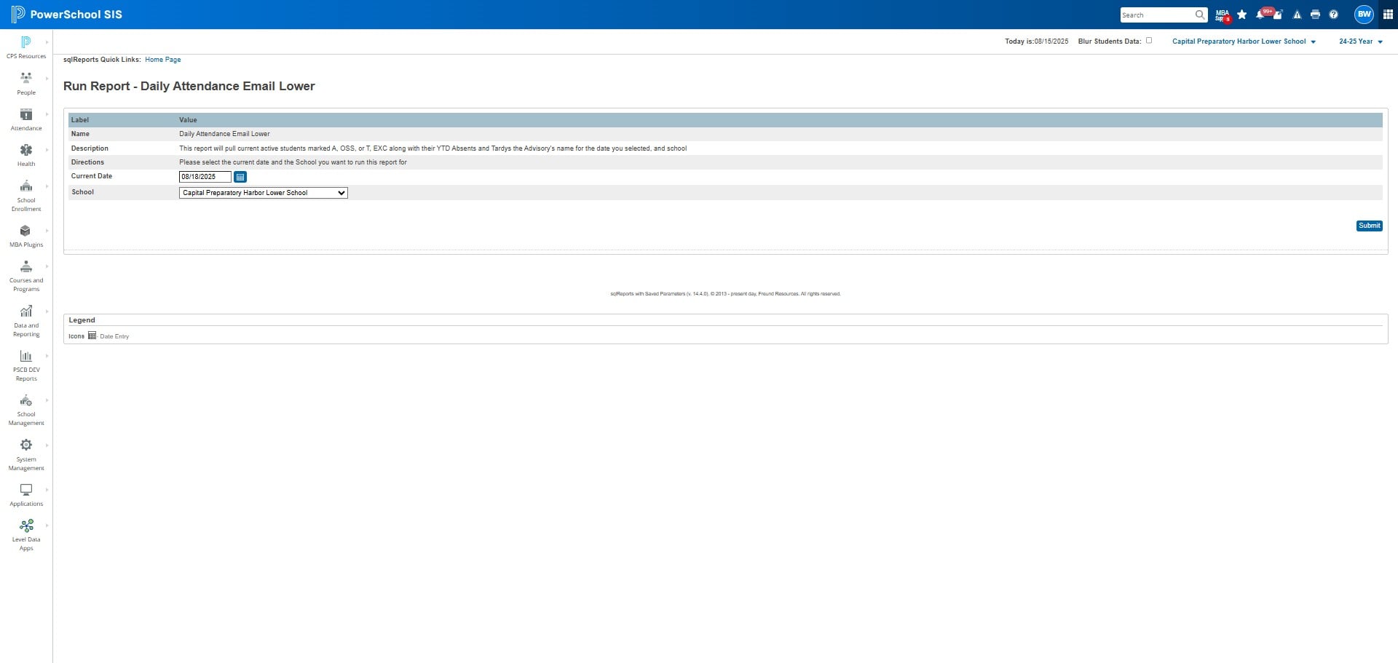Click the Submit button
This screenshot has height=663, width=1398.
[x=1369, y=226]
